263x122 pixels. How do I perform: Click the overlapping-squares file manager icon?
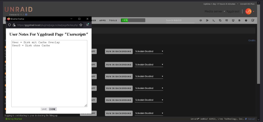[220, 20]
